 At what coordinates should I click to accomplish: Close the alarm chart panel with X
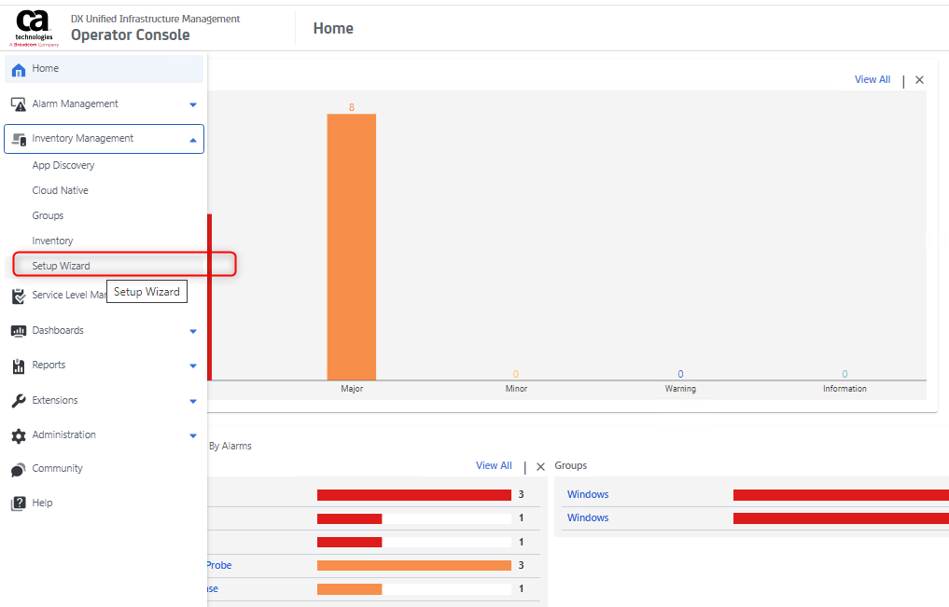tap(919, 80)
